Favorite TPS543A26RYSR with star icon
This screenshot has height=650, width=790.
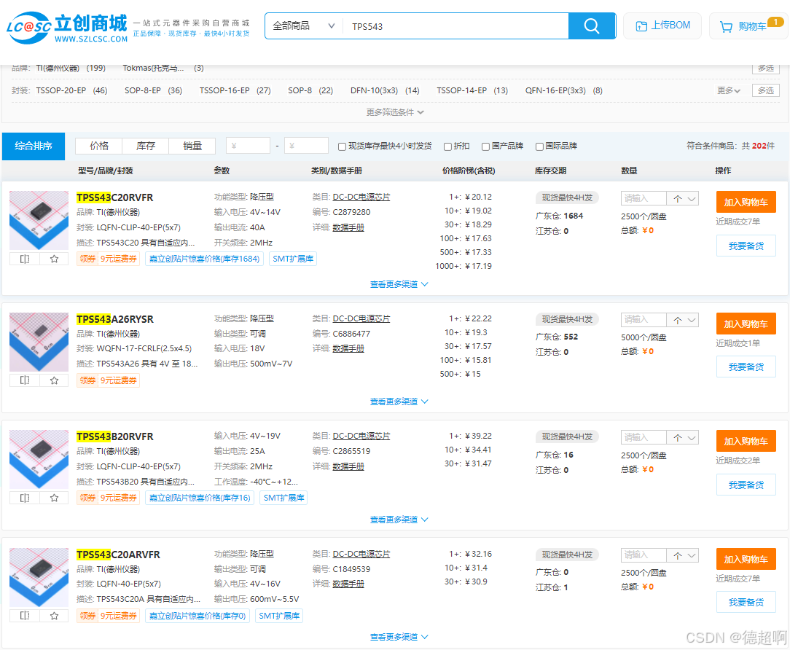click(x=54, y=380)
